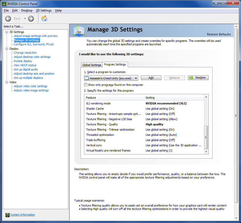Open Set up multiple displays
This screenshot has width=241, height=223.
pos(29,78)
